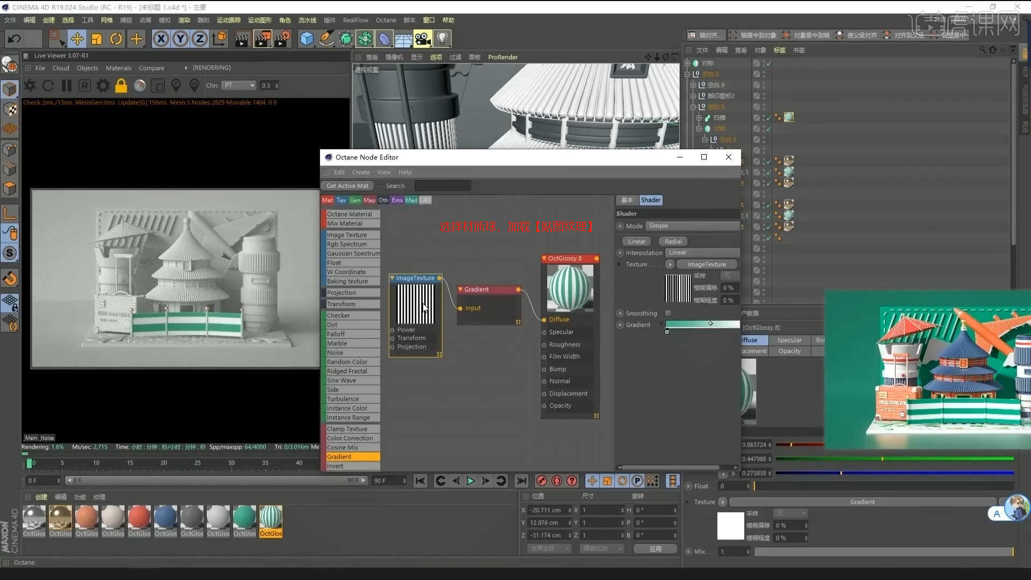Toggle X axis lock
The image size is (1031, 580).
click(x=161, y=39)
